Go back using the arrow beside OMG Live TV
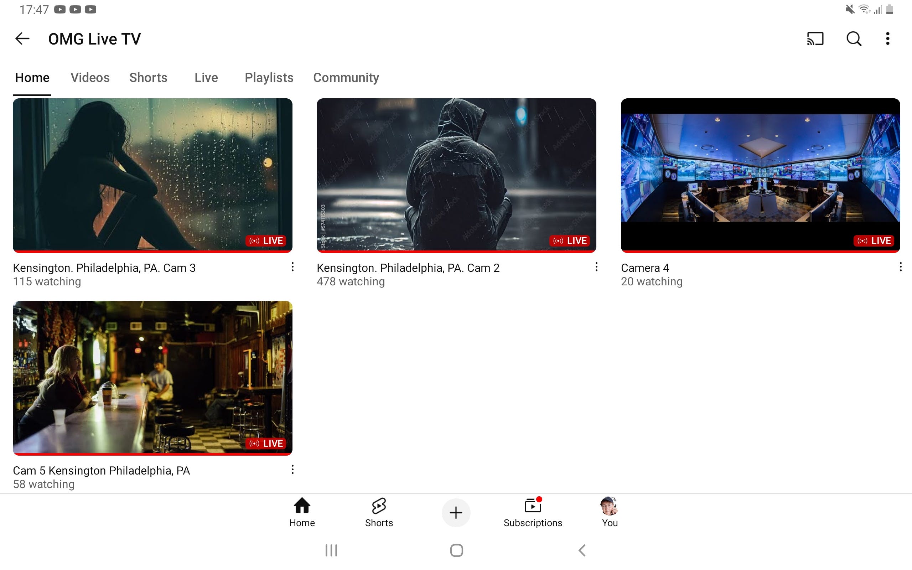This screenshot has width=912, height=570. (x=22, y=38)
